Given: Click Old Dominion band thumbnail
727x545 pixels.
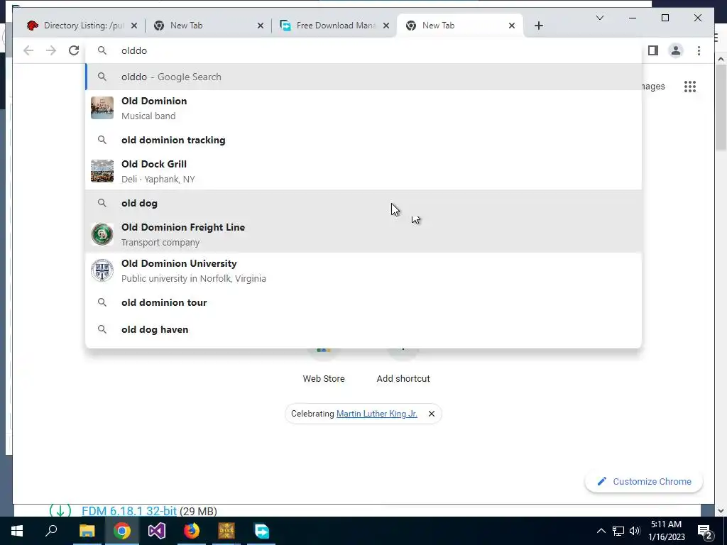Looking at the screenshot, I should coord(102,108).
